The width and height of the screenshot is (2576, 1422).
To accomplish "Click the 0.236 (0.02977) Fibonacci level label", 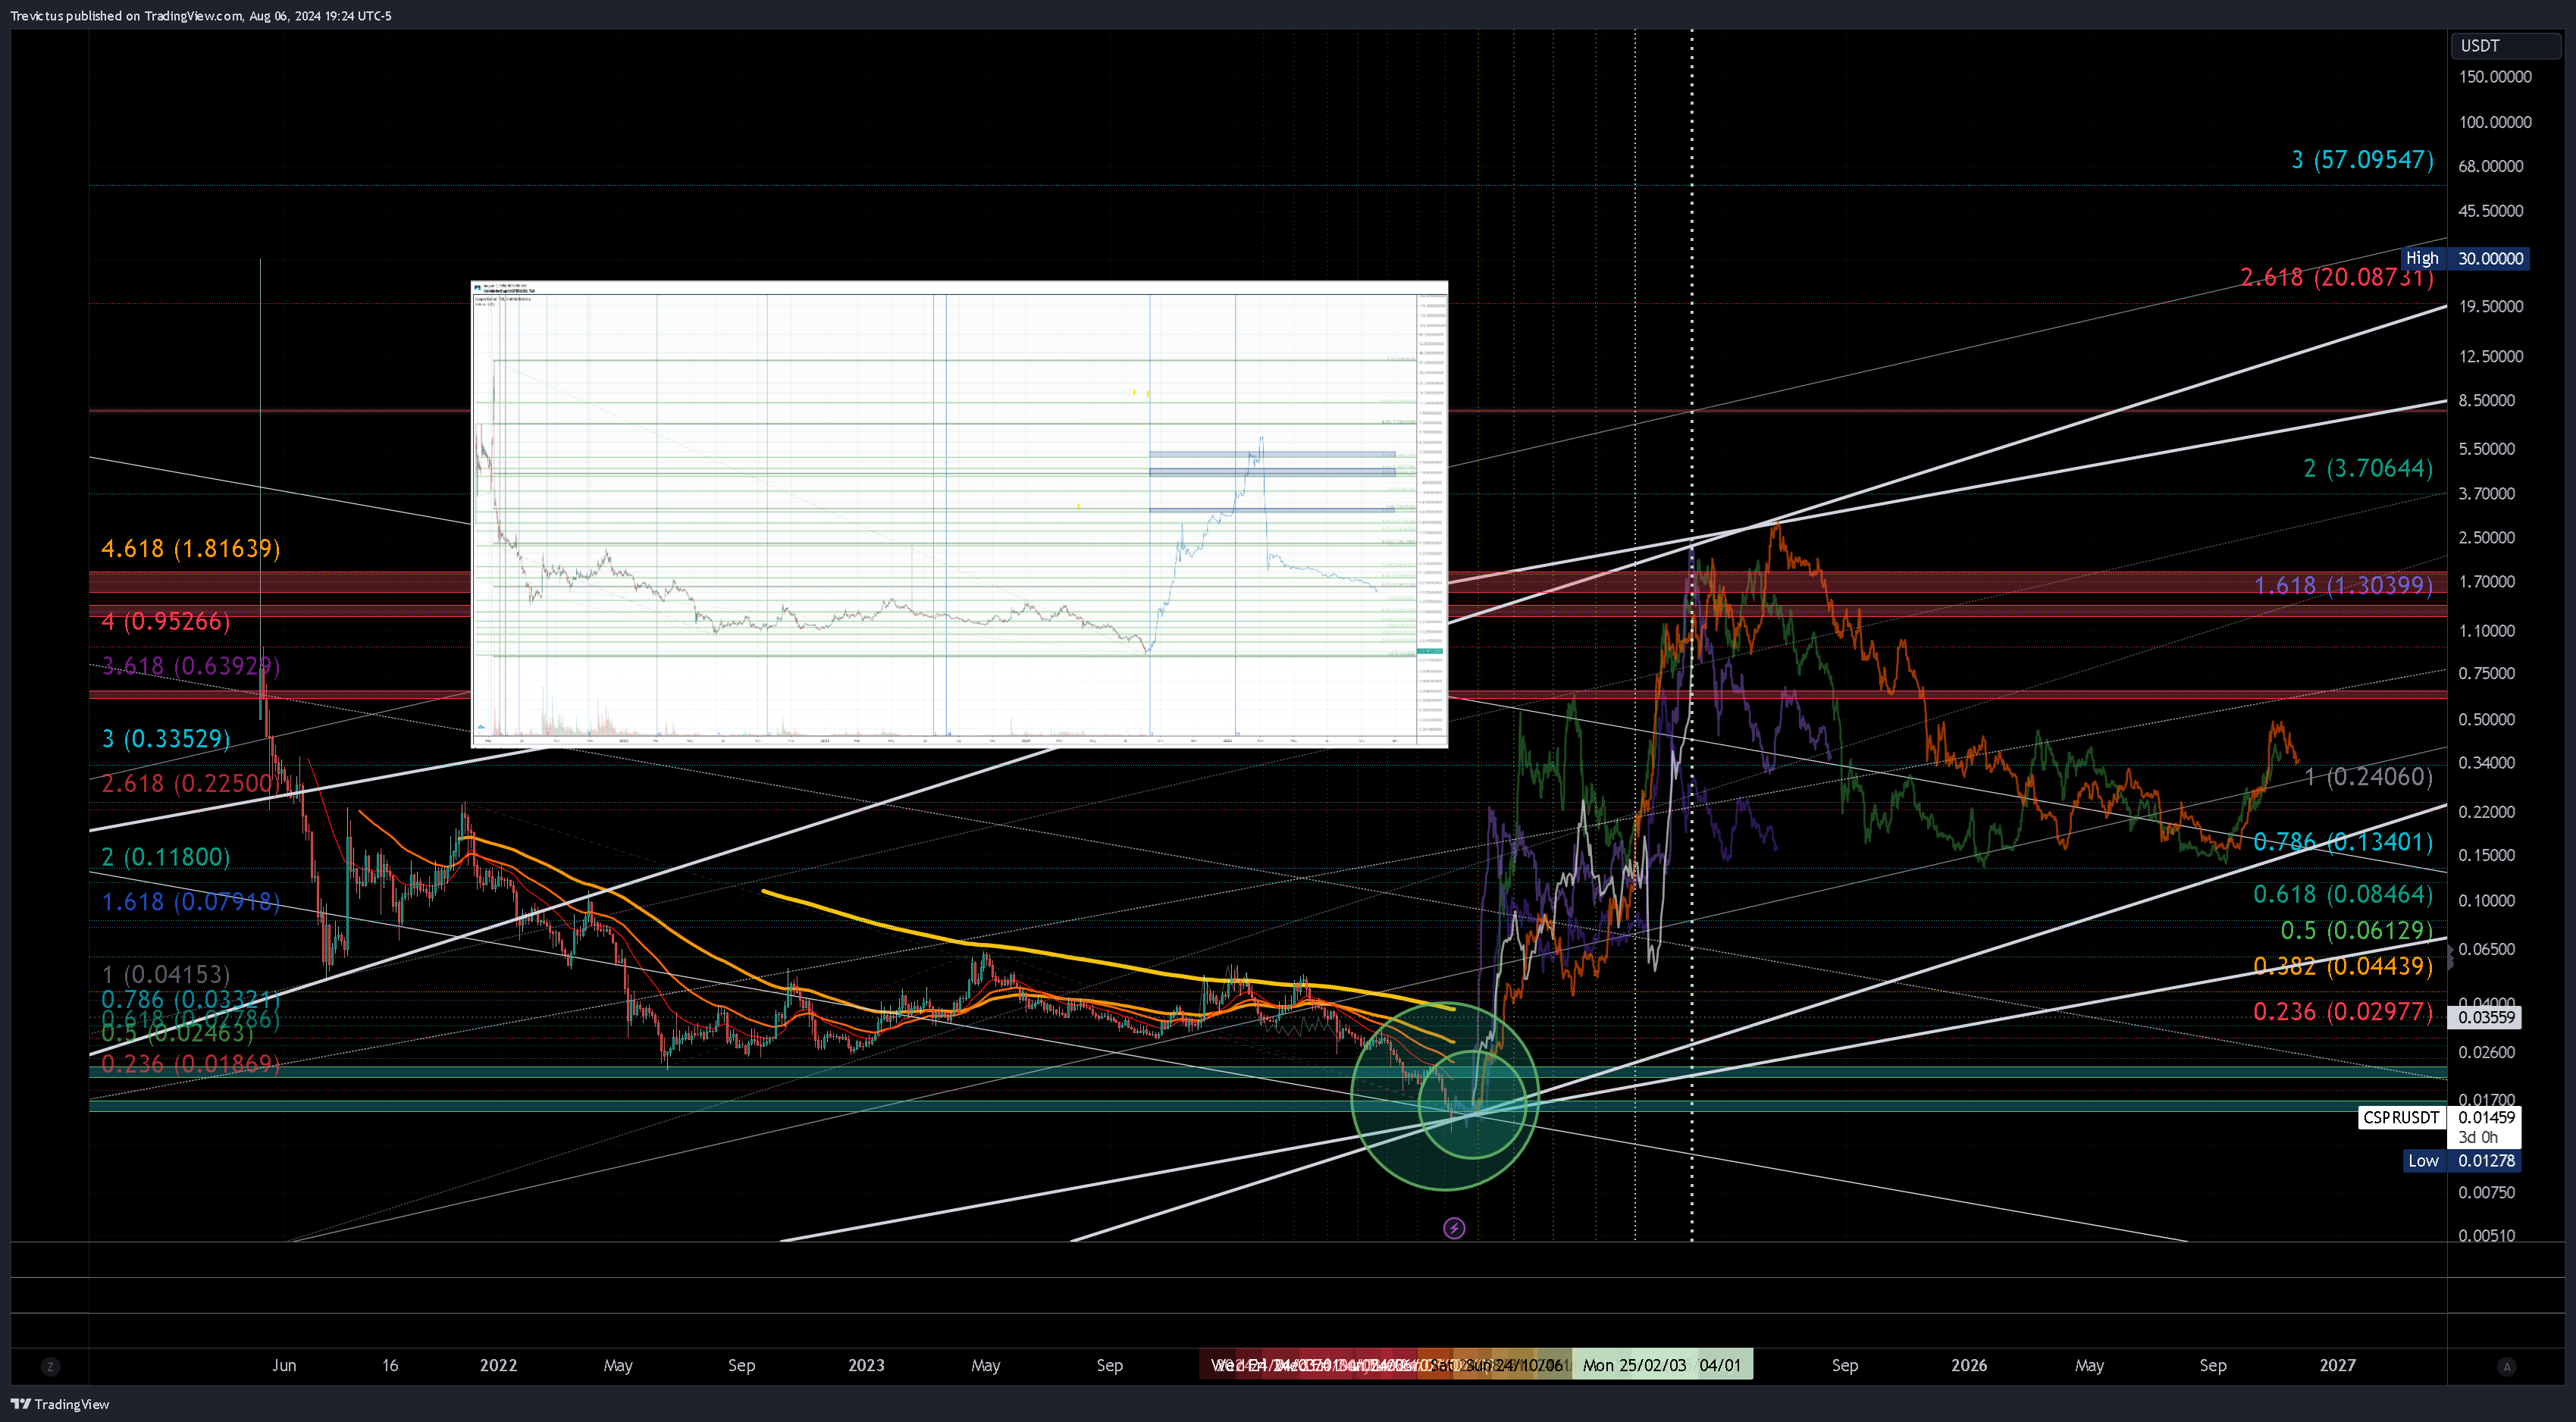I will point(2343,1011).
